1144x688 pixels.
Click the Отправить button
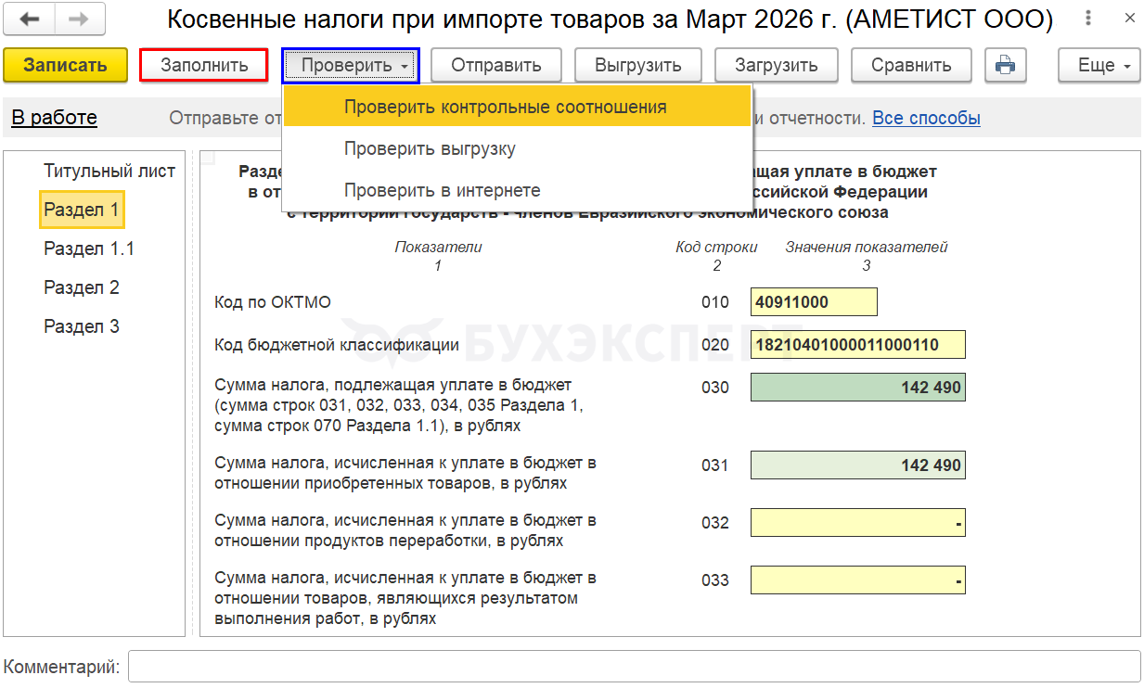coord(496,65)
